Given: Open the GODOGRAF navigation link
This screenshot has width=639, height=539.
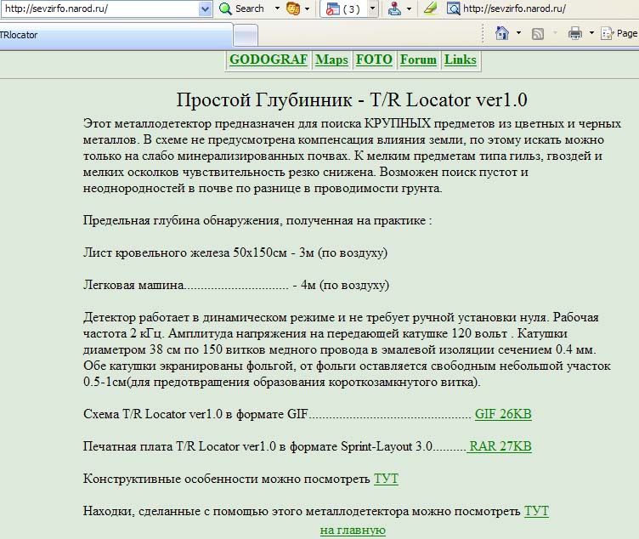Looking at the screenshot, I should 269,60.
